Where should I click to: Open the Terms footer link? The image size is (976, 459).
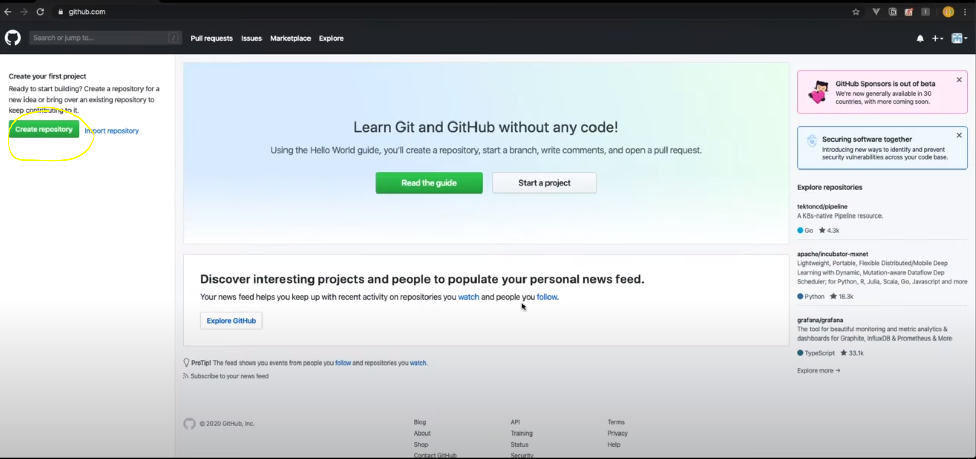tap(616, 422)
